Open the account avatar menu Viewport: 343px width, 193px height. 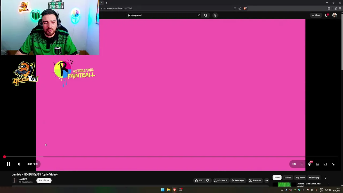pos(334,15)
